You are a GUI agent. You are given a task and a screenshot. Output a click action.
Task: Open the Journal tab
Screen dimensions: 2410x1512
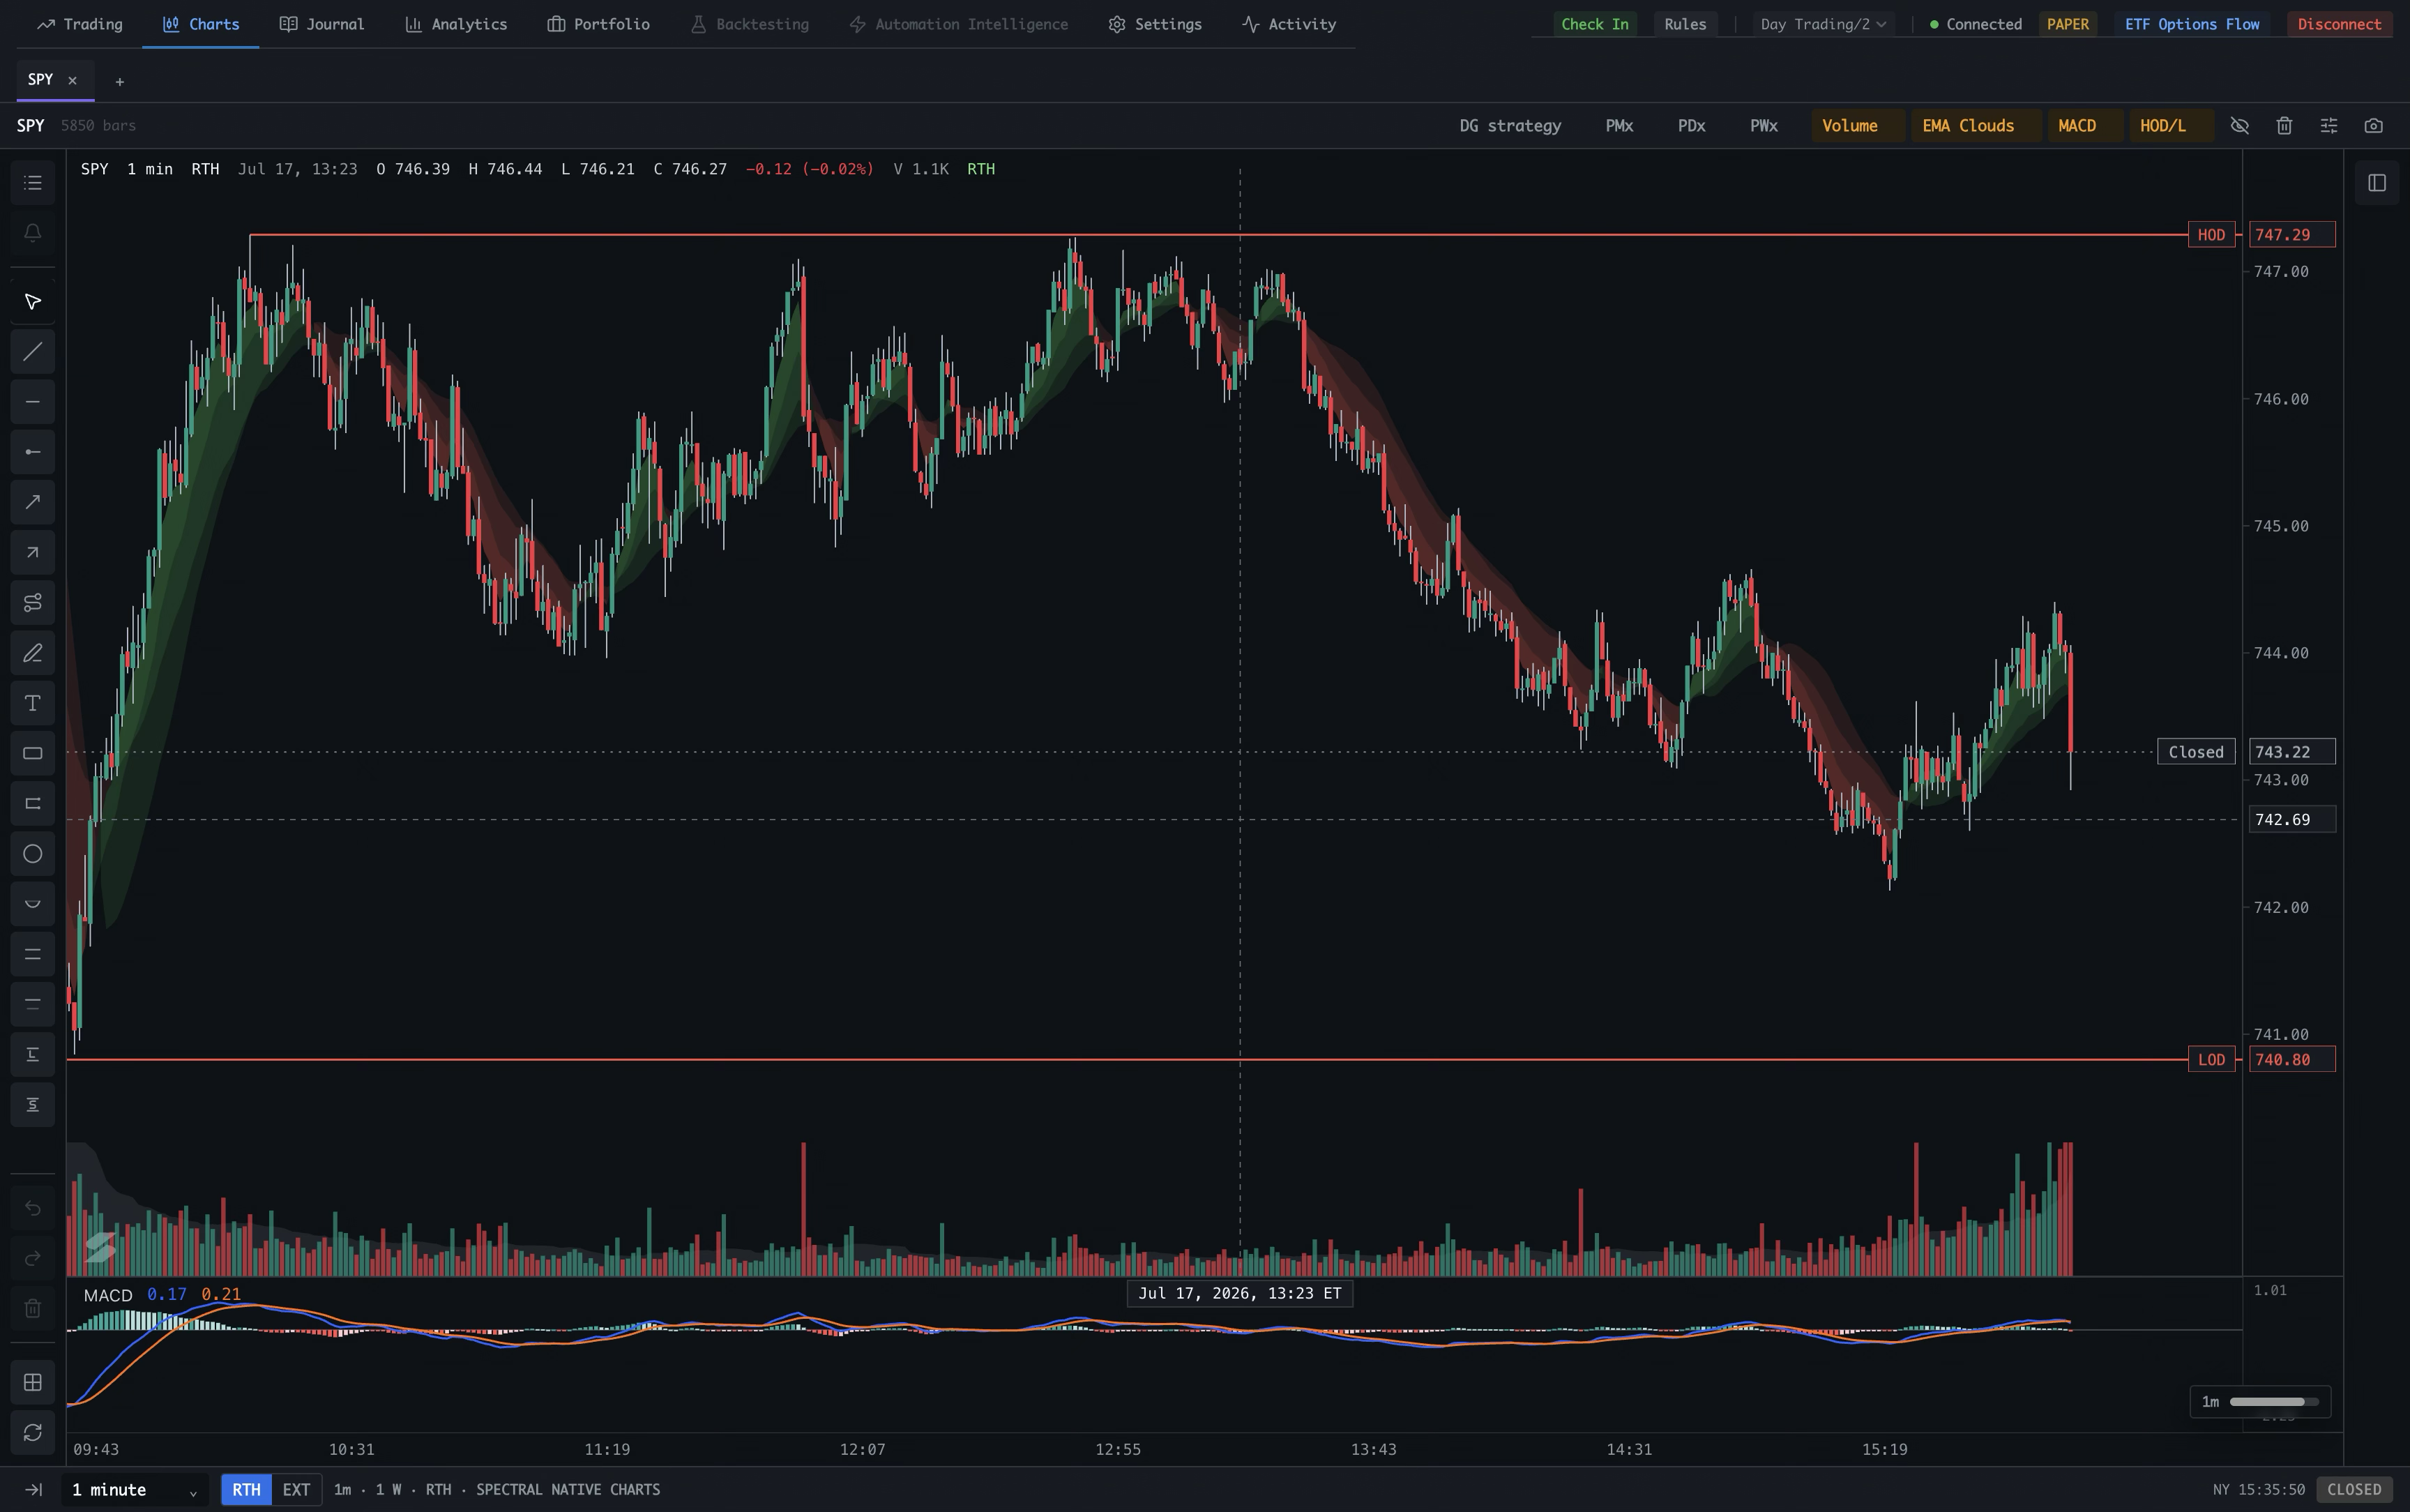point(322,24)
